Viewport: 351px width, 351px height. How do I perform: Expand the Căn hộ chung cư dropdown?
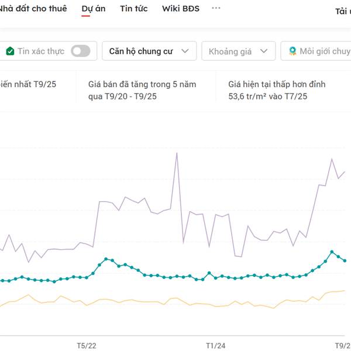tap(149, 51)
